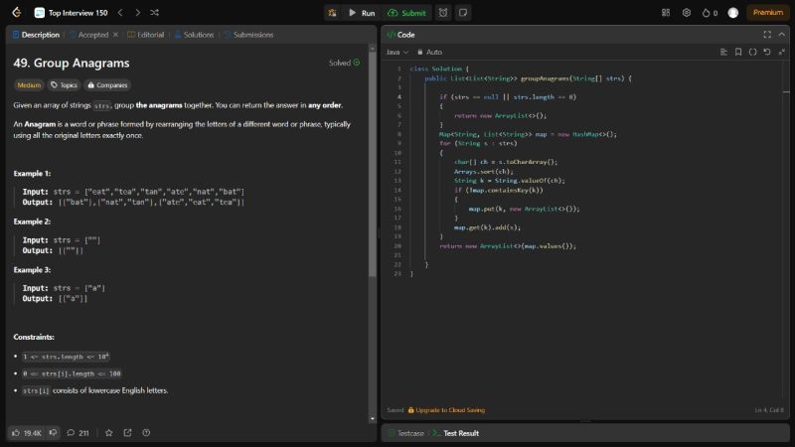Open settings gear icon
795x447 pixels.
point(687,13)
